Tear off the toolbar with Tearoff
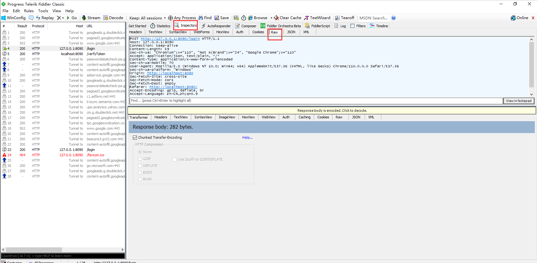 click(x=345, y=18)
